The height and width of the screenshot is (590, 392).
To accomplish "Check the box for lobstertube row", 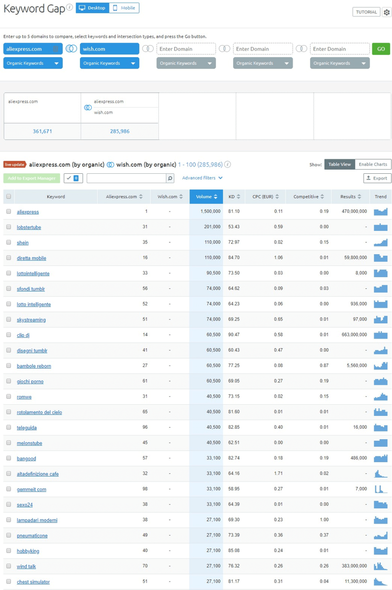I will tap(9, 227).
